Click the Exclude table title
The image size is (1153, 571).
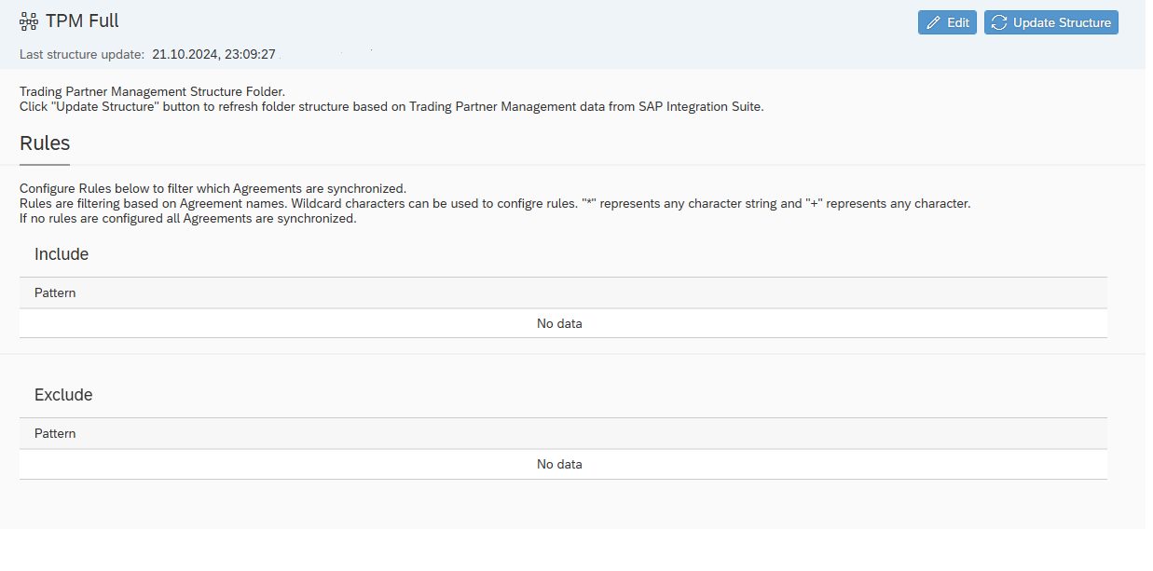63,395
